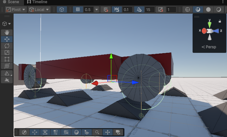Toggle rotation angle snapping icon

click(139, 9)
